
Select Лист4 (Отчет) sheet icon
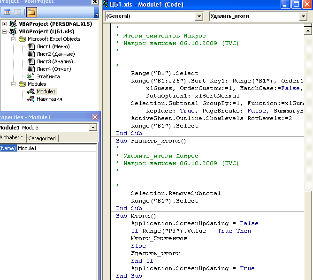(31, 69)
